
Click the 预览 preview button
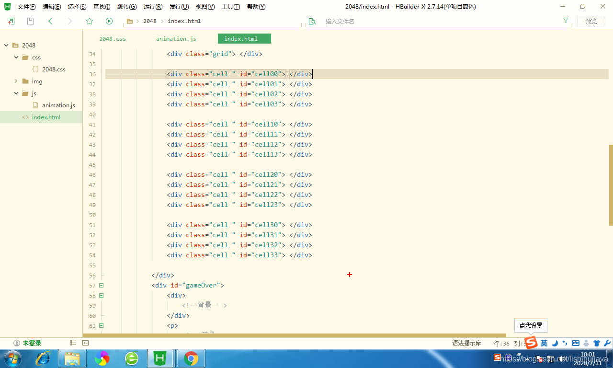[591, 21]
